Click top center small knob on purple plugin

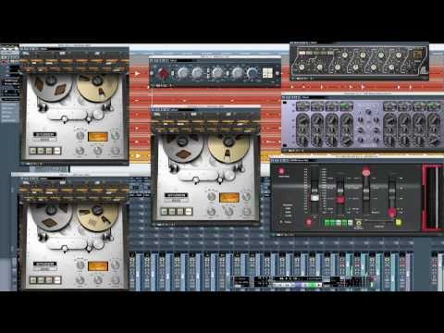(368, 113)
